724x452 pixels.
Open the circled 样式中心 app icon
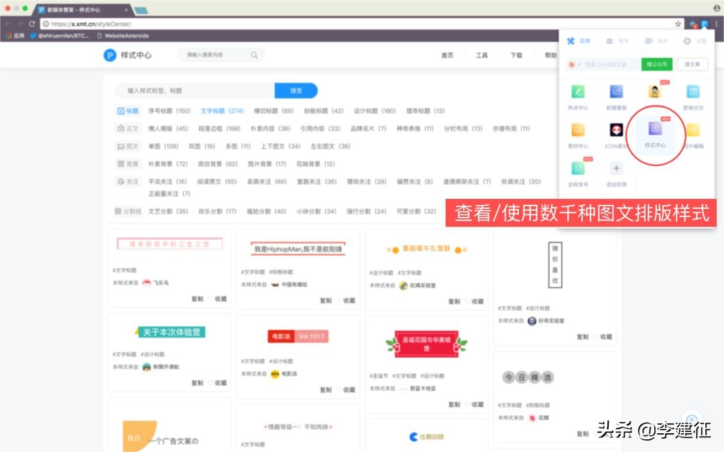pos(655,129)
